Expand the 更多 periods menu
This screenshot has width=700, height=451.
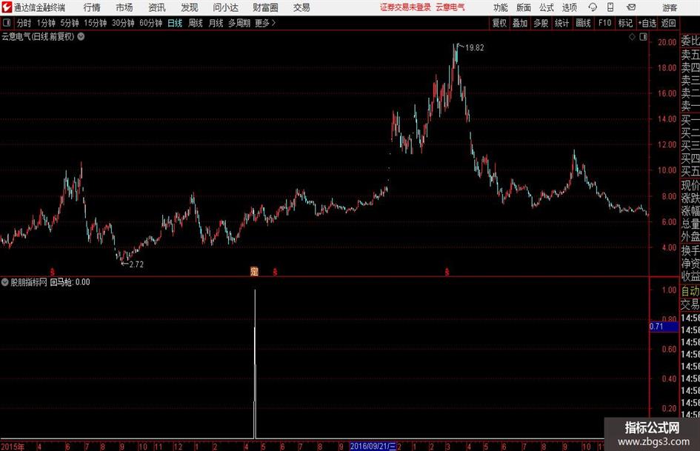pyautogui.click(x=265, y=23)
